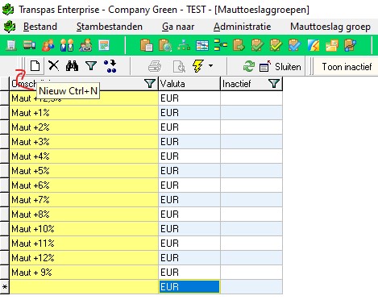The height and width of the screenshot is (304, 378).
Task: Open the green hierarchy diagram icon
Action: [x=184, y=45]
